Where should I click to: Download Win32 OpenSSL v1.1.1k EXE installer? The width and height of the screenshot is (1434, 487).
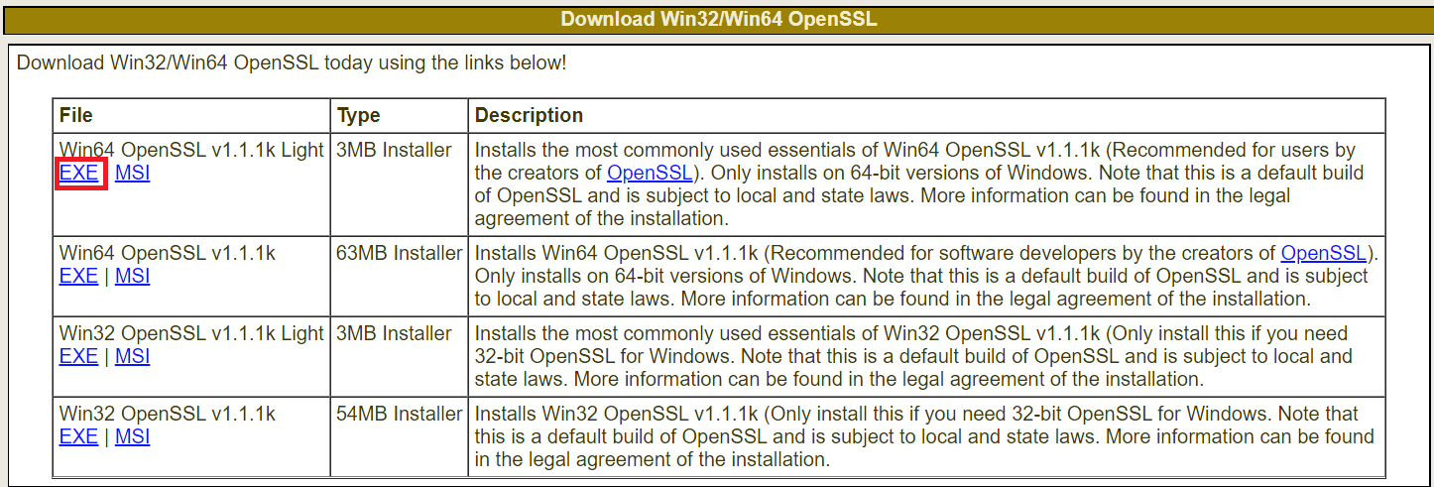pos(79,436)
